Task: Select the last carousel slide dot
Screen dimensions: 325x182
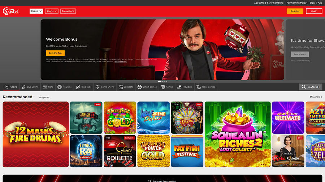Action: 166,81
